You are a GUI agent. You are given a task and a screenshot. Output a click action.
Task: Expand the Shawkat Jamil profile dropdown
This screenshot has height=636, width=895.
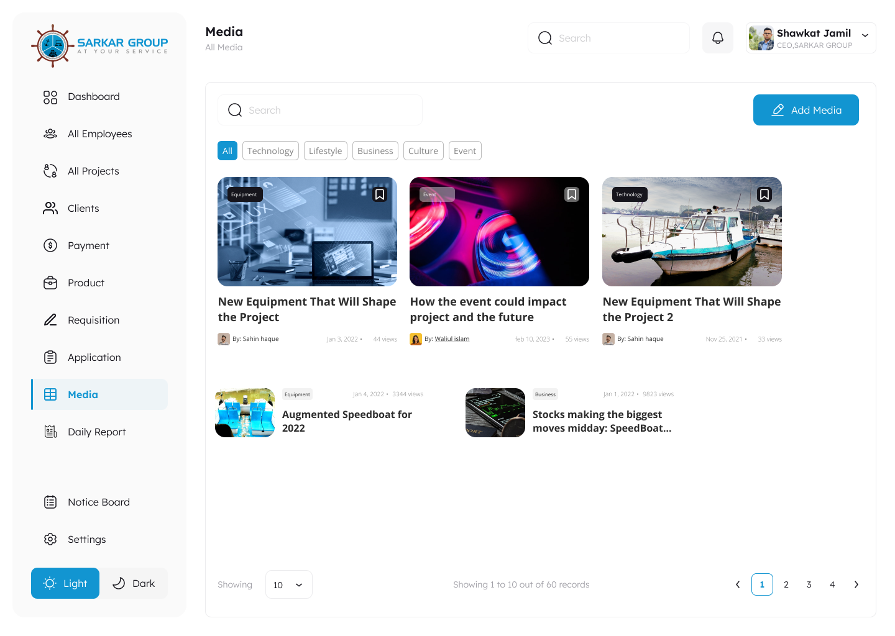point(865,35)
